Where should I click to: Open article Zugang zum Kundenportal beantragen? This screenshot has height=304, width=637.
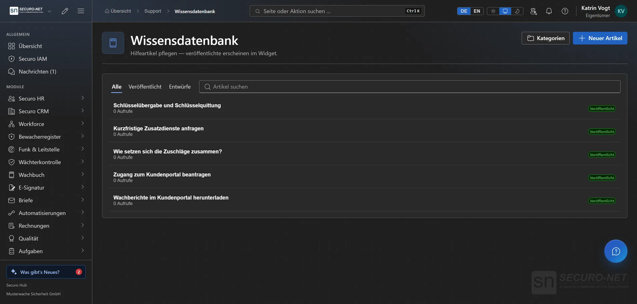coord(162,175)
